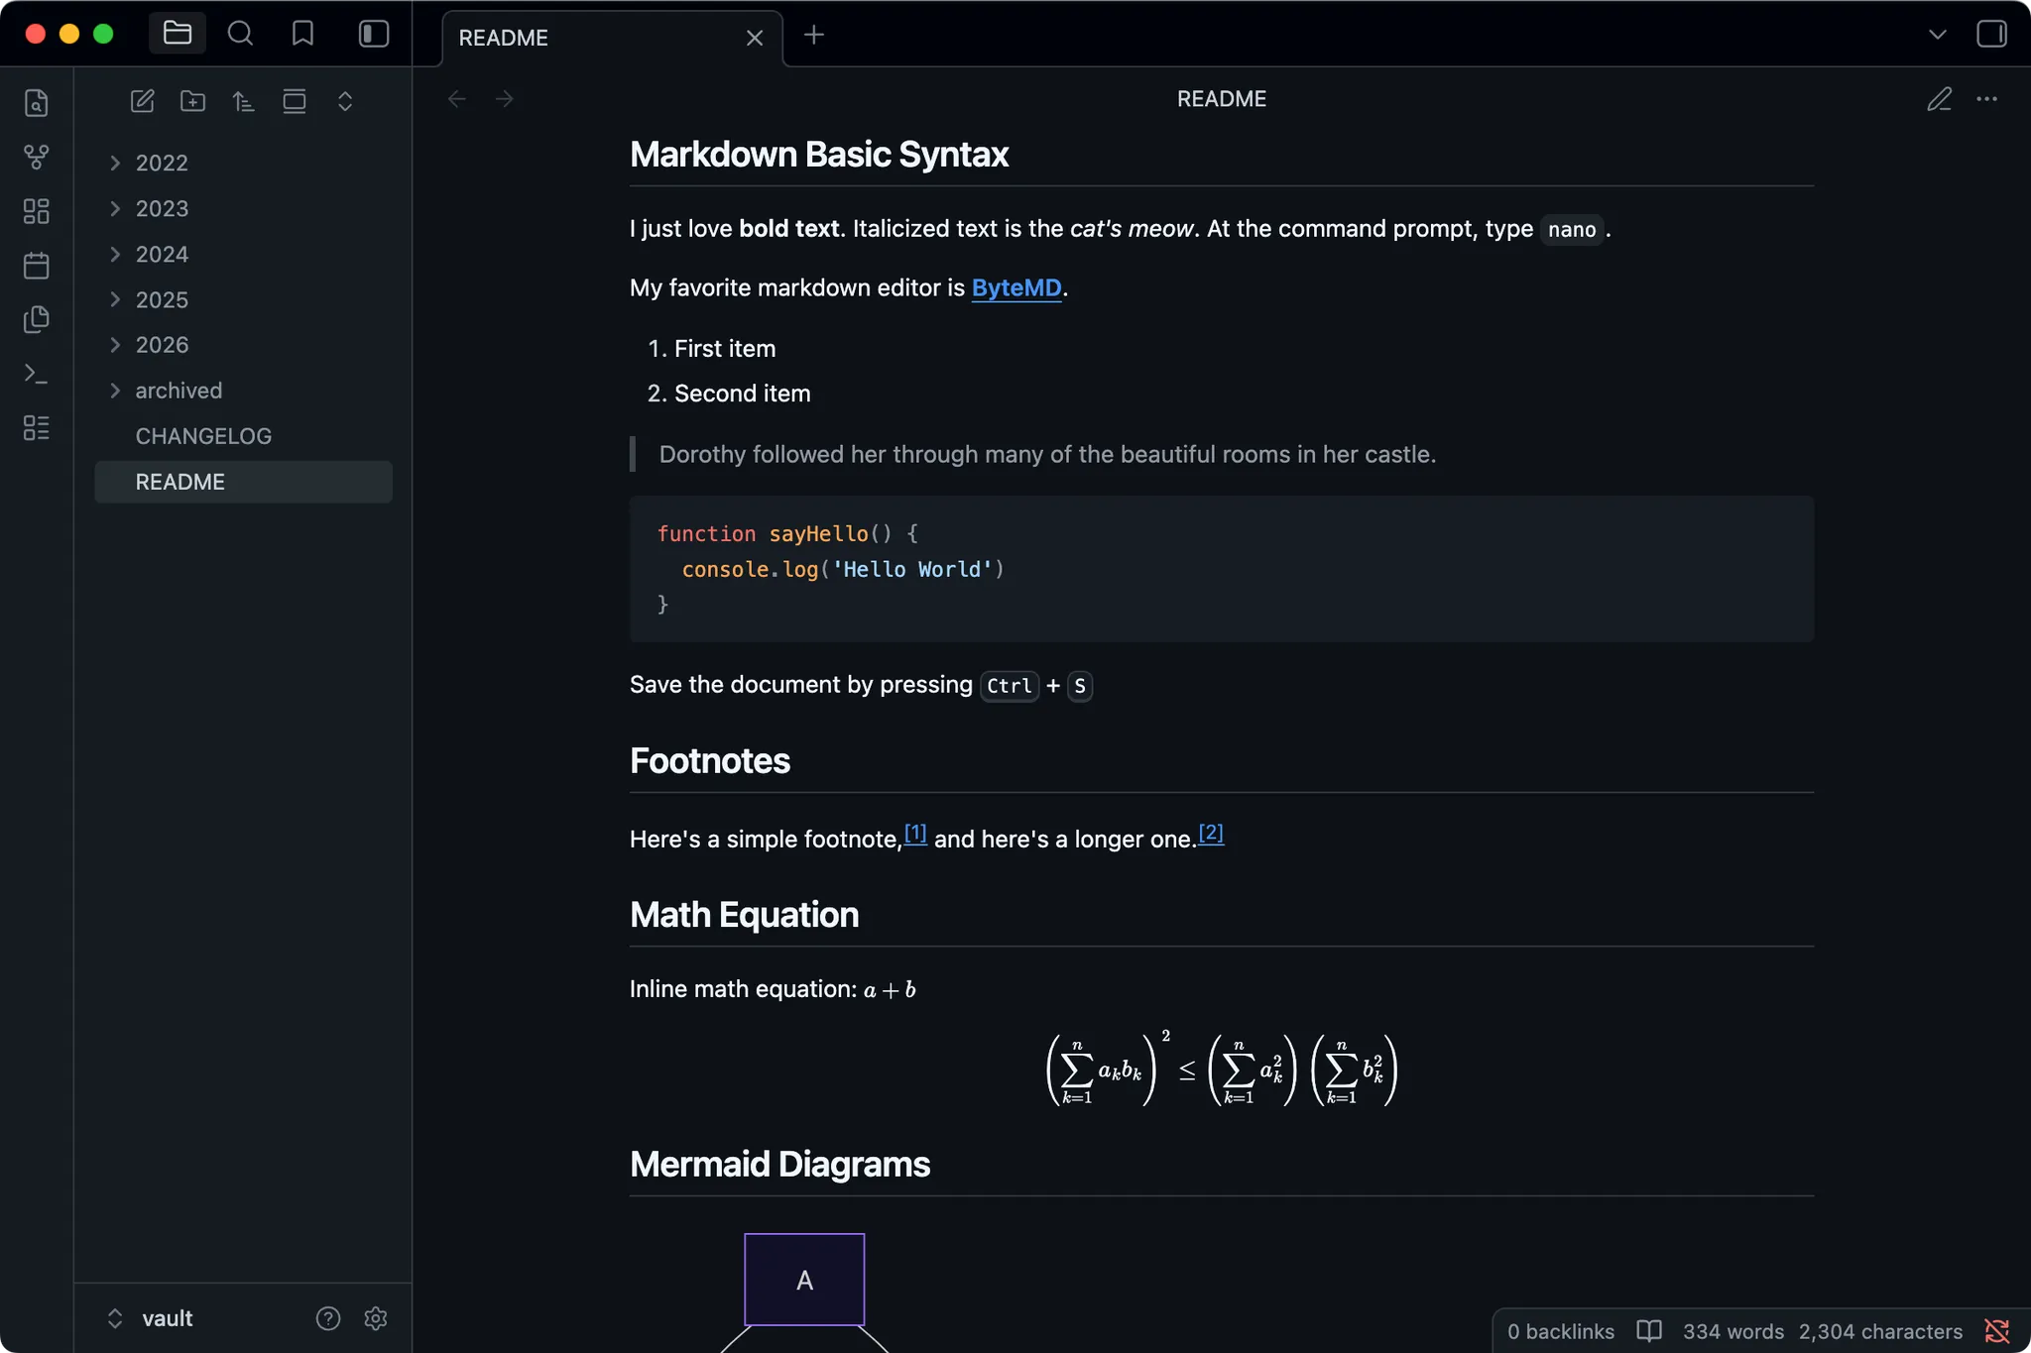Expand the 2022 folder
Image resolution: width=2031 pixels, height=1353 pixels.
pos(244,163)
